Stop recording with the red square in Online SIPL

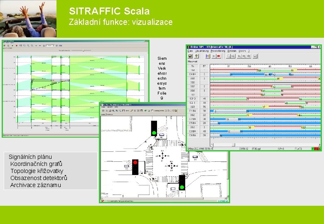[x=218, y=56]
